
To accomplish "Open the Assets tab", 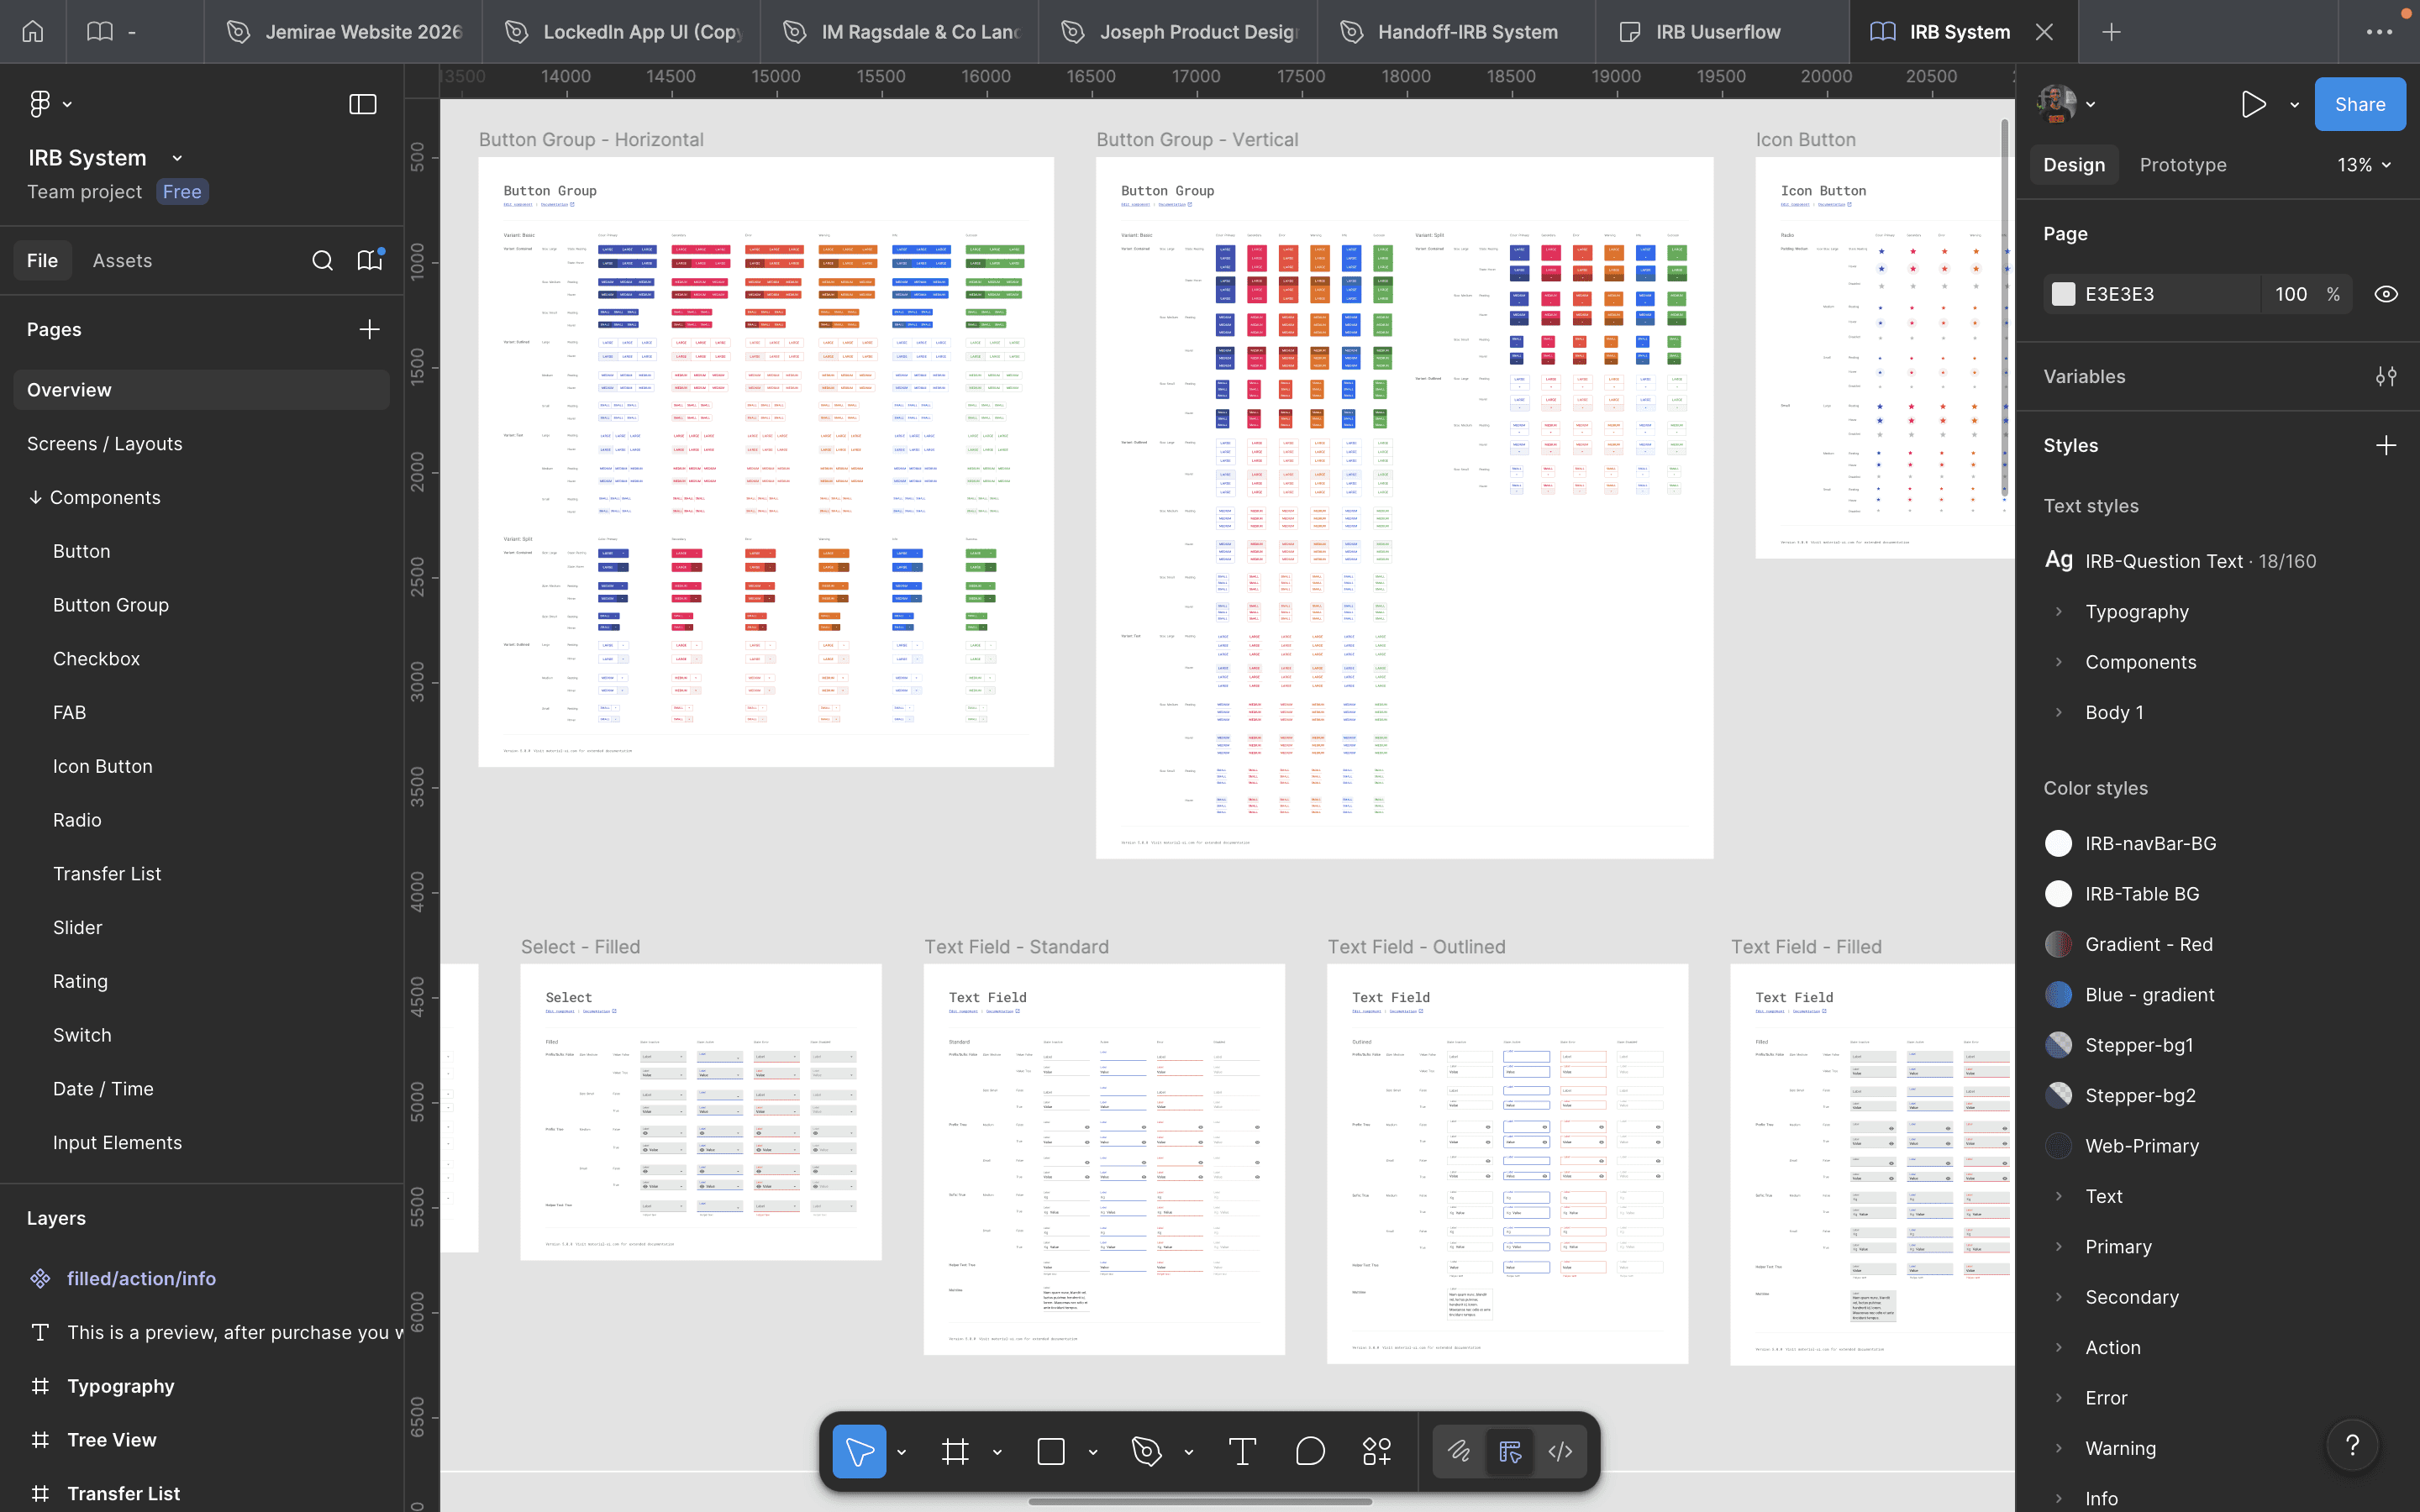I will 122,261.
